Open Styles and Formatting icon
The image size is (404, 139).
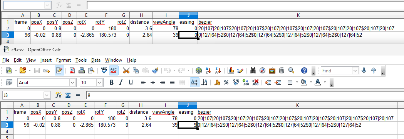(9, 82)
